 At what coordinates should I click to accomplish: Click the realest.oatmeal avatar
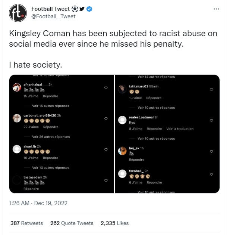[x=122, y=120]
